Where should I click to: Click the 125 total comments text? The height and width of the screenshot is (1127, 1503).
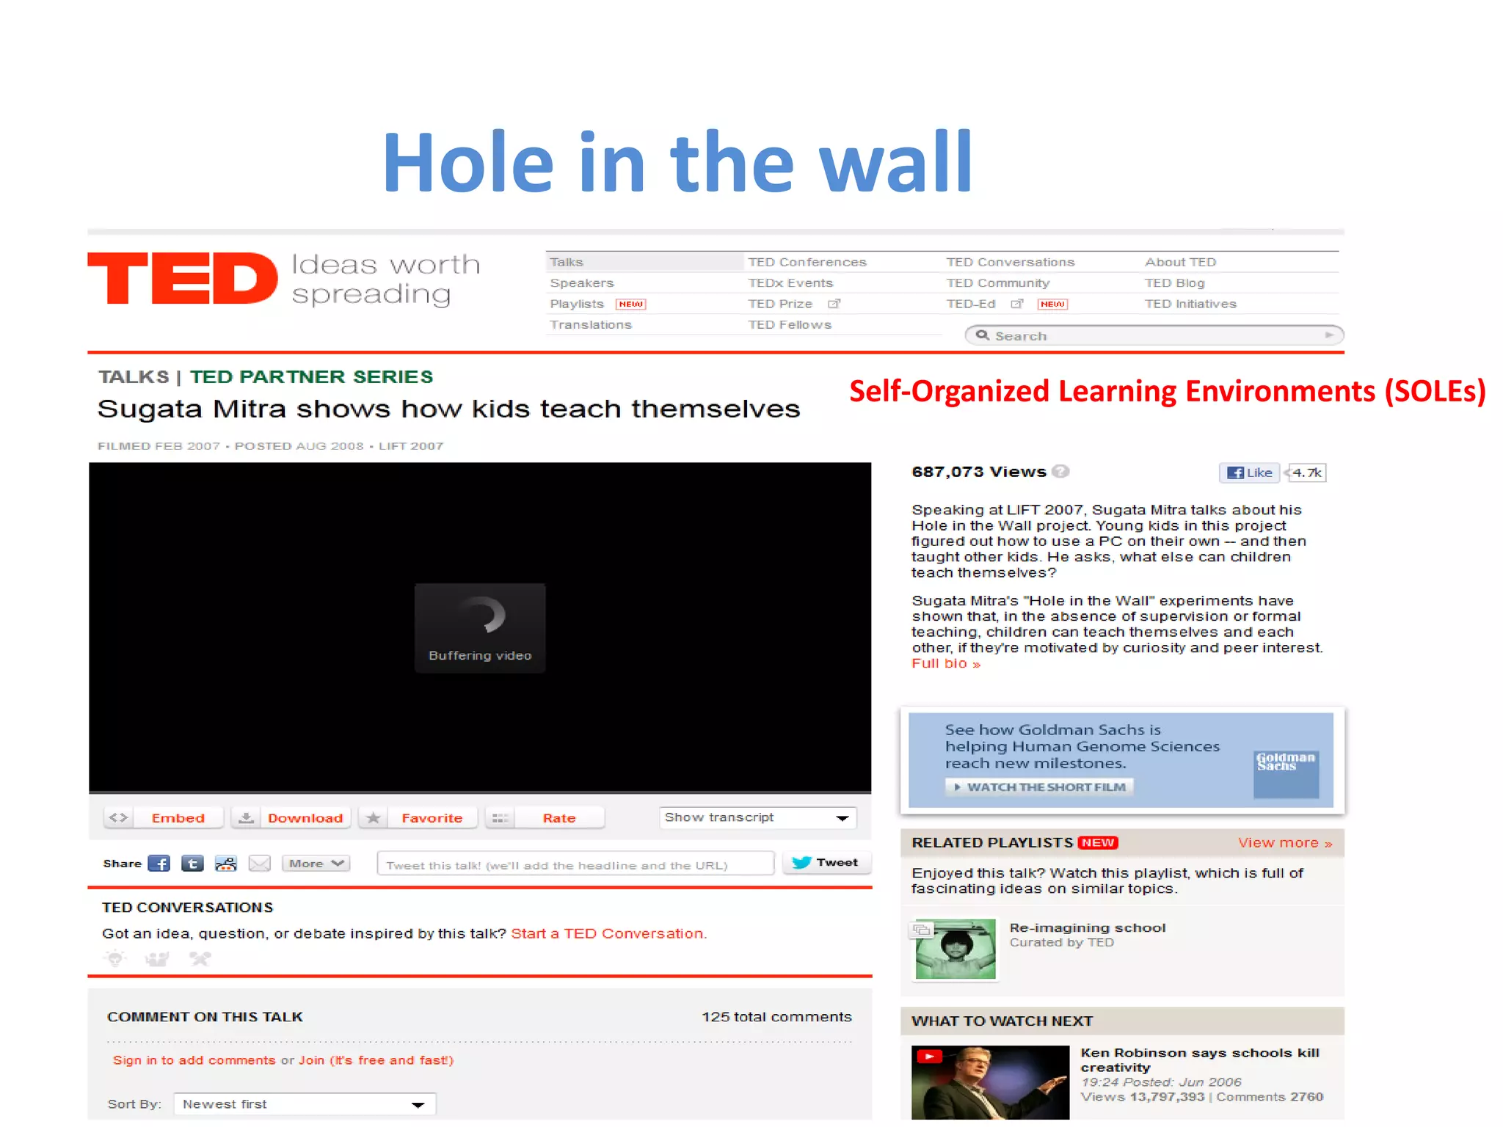776,1017
